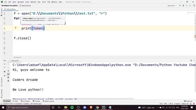Click the Windows Start button
The image size is (196, 110).
[3, 107]
